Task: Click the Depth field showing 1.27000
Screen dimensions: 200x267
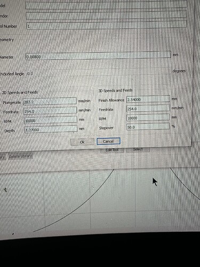Action: (51, 129)
